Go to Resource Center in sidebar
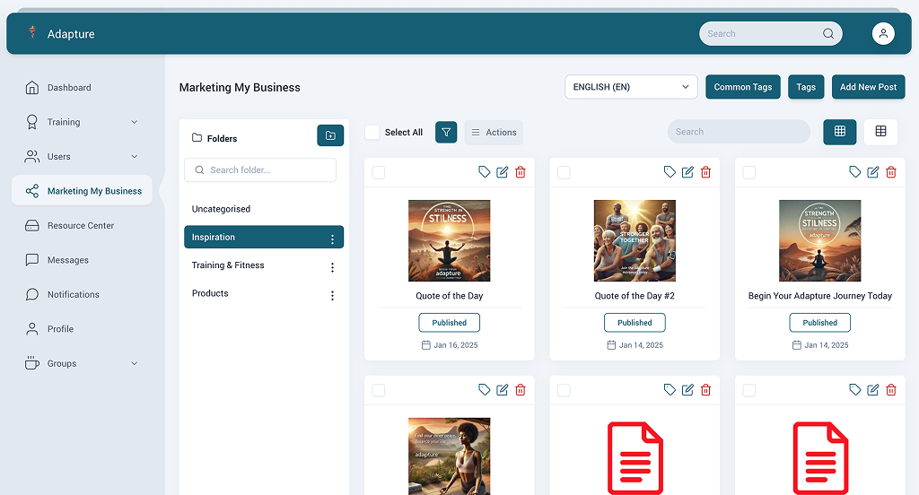 tap(81, 226)
